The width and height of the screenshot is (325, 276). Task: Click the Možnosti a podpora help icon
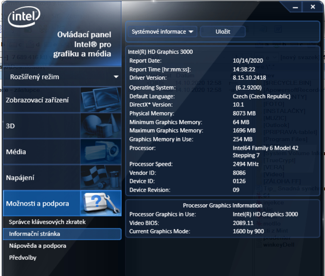[x=101, y=204]
